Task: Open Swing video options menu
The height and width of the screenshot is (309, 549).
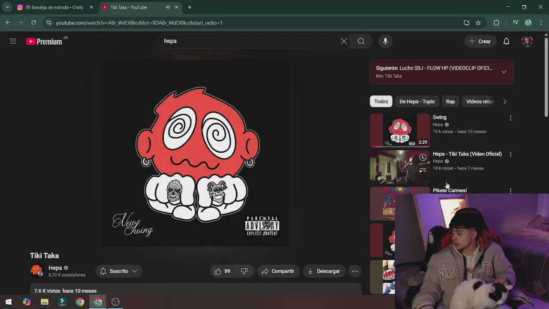Action: point(510,118)
